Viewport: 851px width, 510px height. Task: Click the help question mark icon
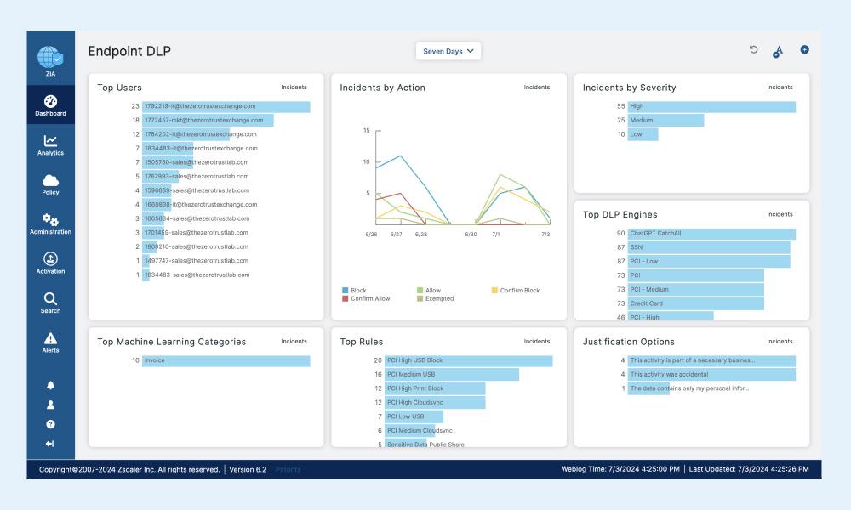pos(50,424)
